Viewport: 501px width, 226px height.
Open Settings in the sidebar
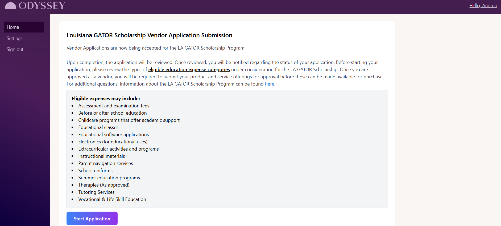(x=15, y=38)
